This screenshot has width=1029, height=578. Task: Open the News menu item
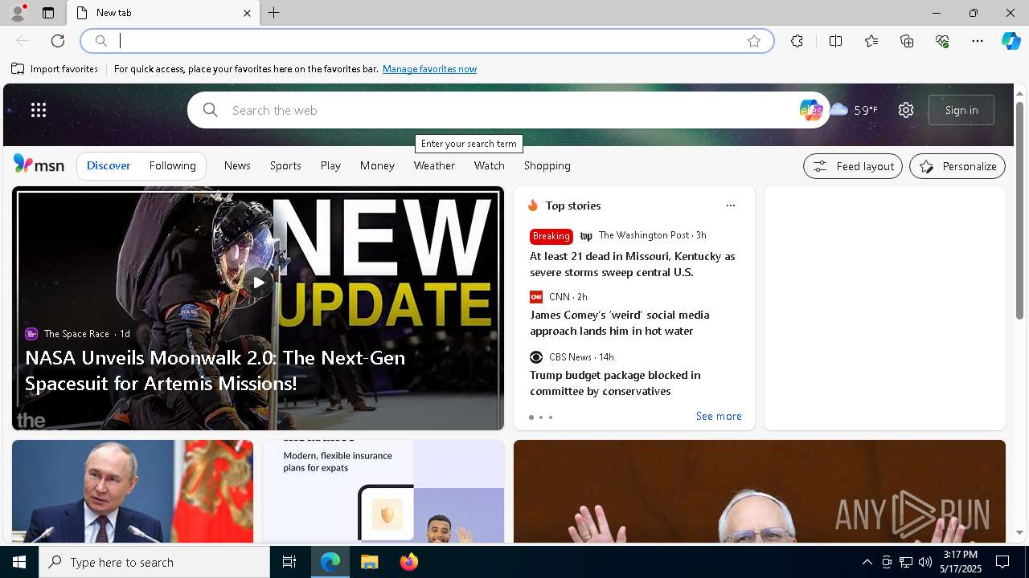[237, 165]
